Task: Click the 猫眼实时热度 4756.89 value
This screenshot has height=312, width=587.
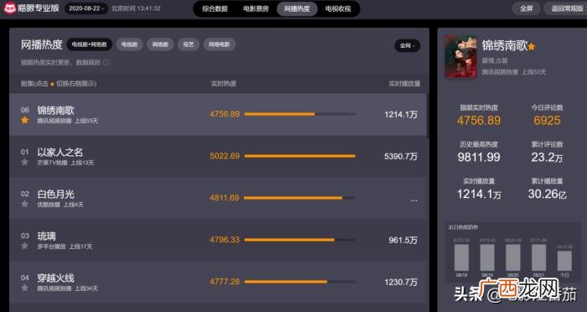Action: [x=479, y=121]
